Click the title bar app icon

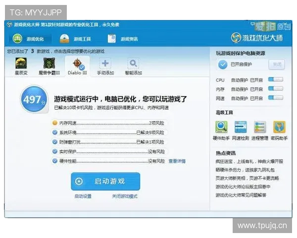(9, 24)
